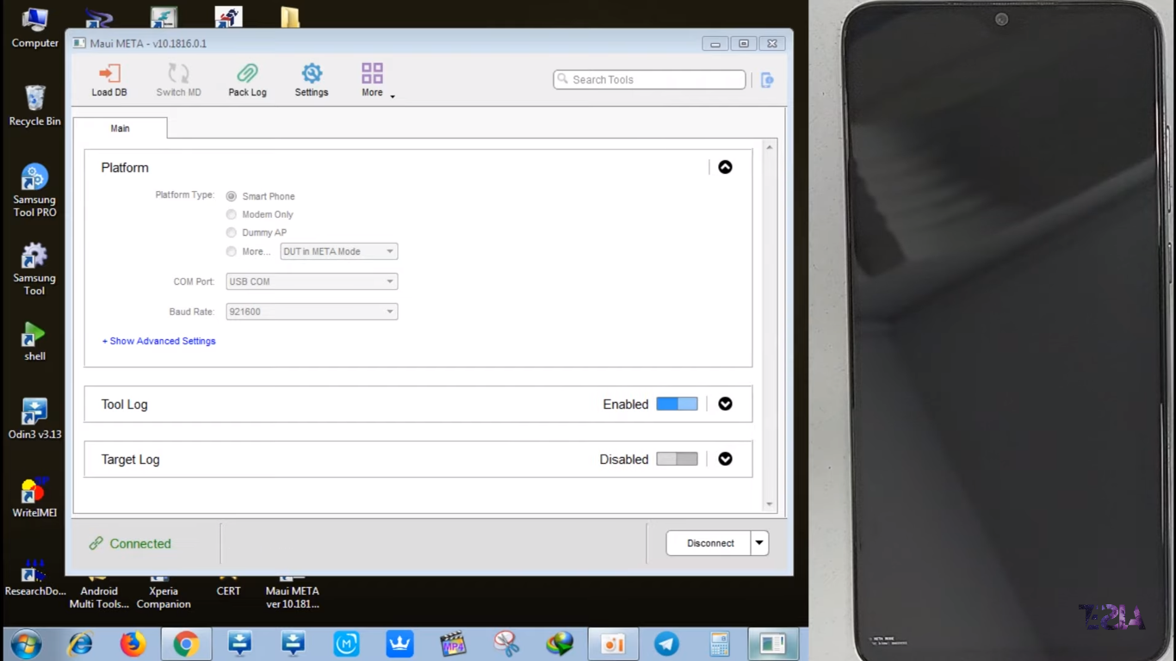Viewport: 1176px width, 661px height.
Task: Select the shell desktop shortcut
Action: click(34, 342)
